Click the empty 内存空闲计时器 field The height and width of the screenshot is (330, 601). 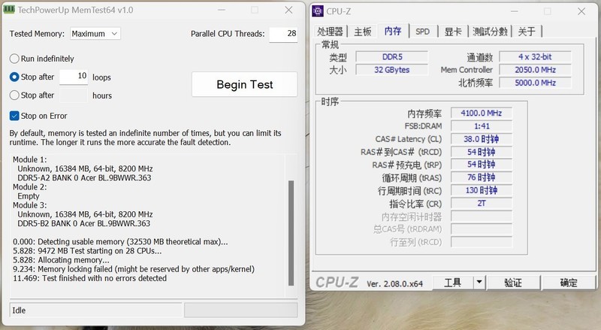(x=482, y=216)
